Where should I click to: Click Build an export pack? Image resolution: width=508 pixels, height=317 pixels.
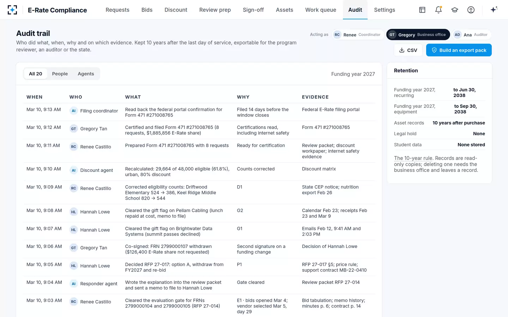pyautogui.click(x=459, y=50)
